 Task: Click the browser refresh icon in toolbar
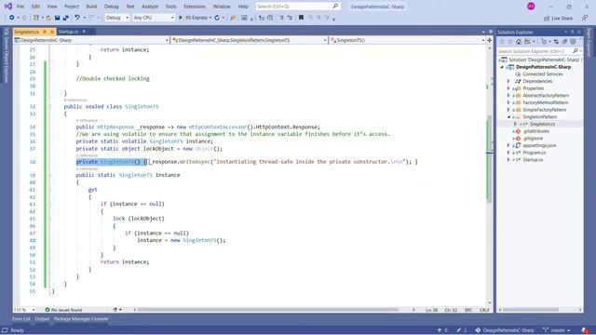click(217, 18)
